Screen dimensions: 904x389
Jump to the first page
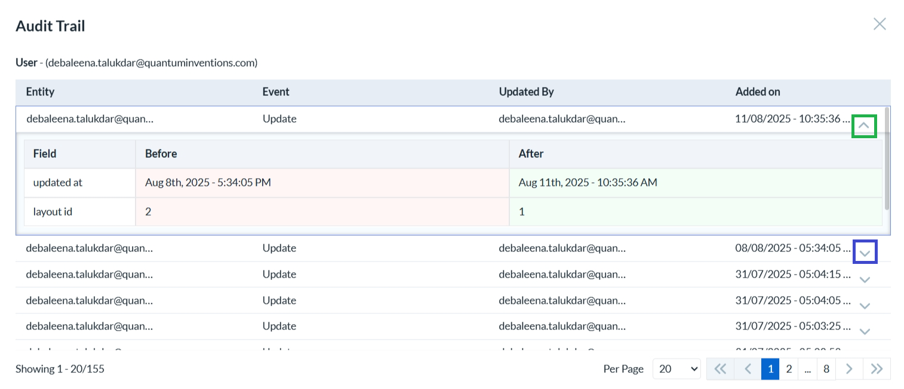pyautogui.click(x=719, y=369)
